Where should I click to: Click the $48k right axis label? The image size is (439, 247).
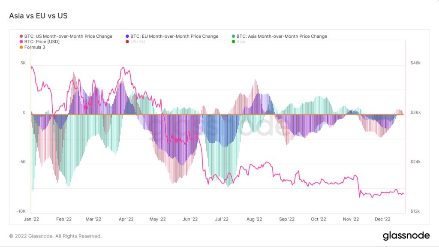[415, 63]
